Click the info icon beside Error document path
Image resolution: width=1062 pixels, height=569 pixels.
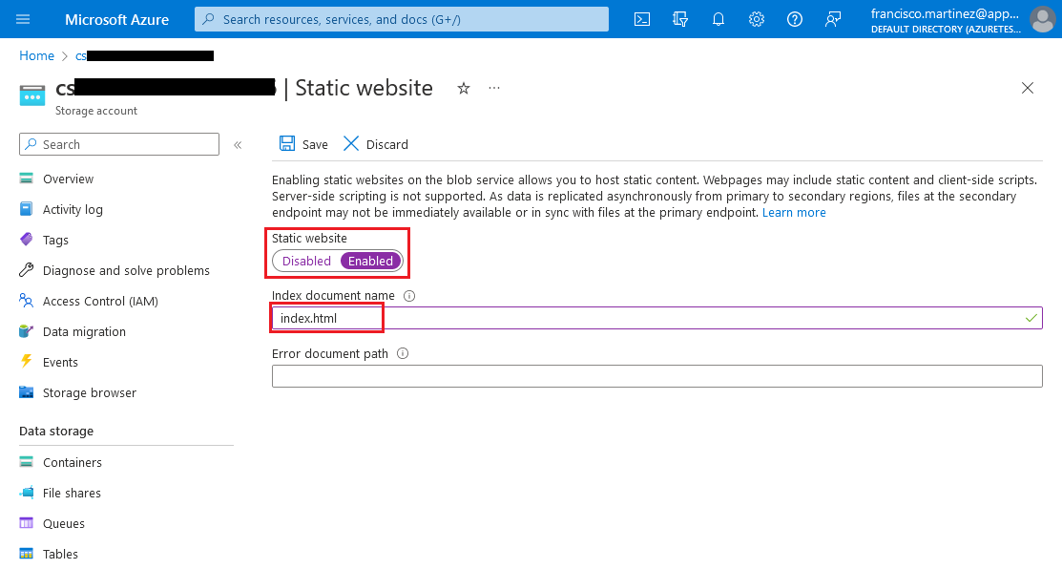tap(403, 353)
